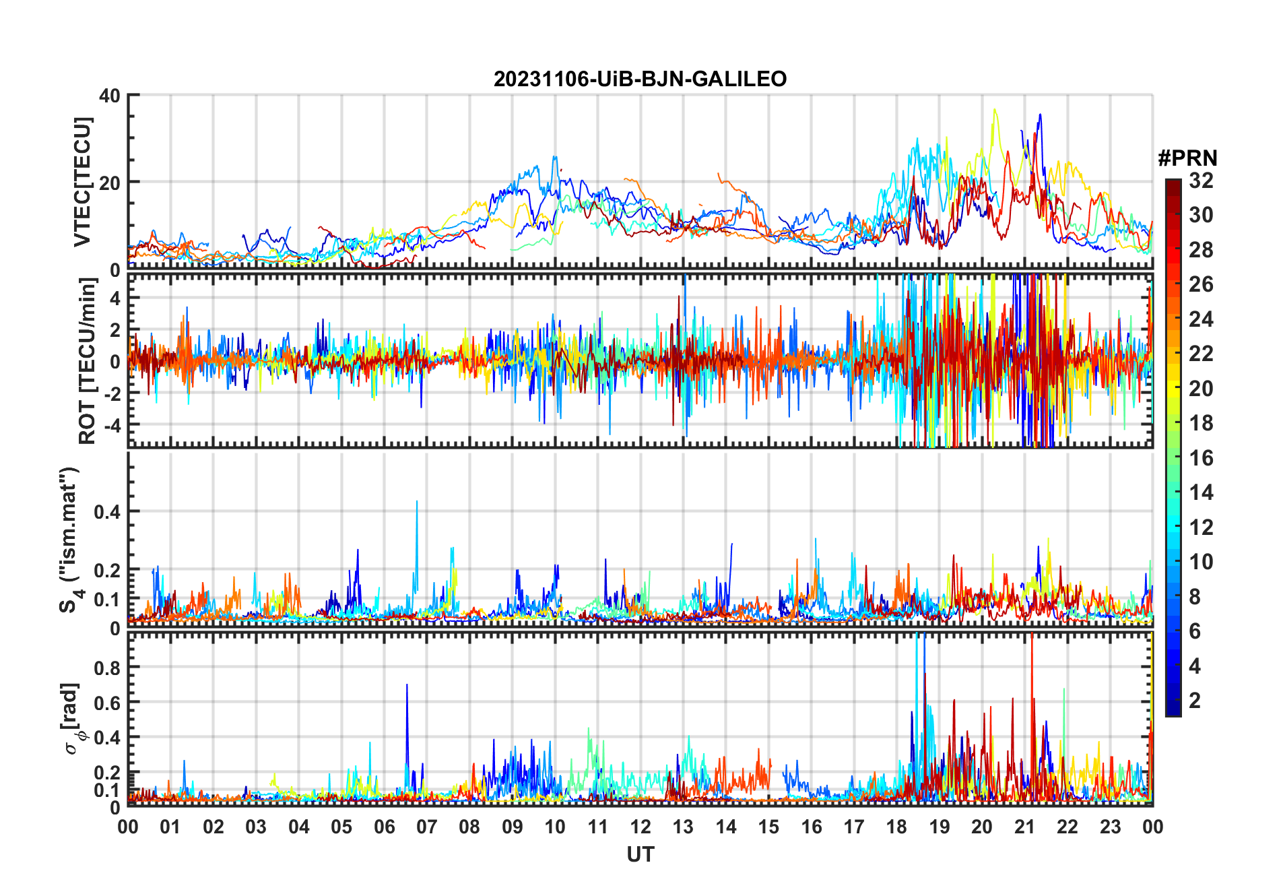1281x896 pixels.
Task: Click x-axis hour label 21
Action: (1024, 827)
